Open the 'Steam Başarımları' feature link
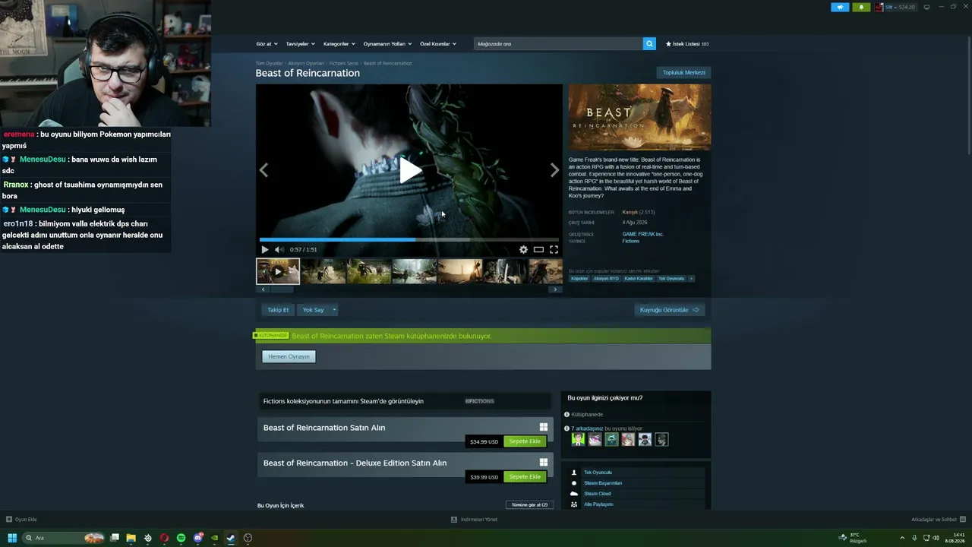The image size is (972, 547). [603, 483]
